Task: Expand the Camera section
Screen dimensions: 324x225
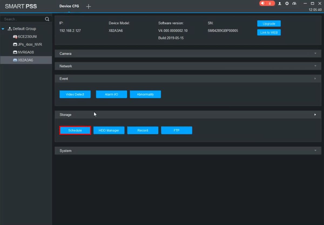Action: [x=315, y=54]
